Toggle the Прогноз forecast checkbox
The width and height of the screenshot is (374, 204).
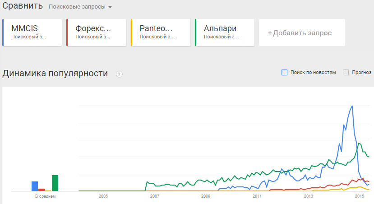point(346,72)
